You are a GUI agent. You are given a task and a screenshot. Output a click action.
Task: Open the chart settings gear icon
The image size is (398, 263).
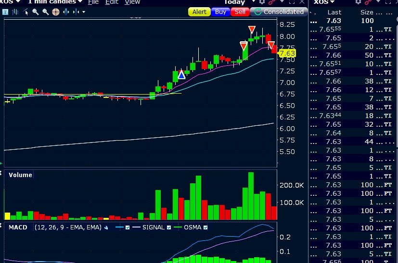click(262, 2)
